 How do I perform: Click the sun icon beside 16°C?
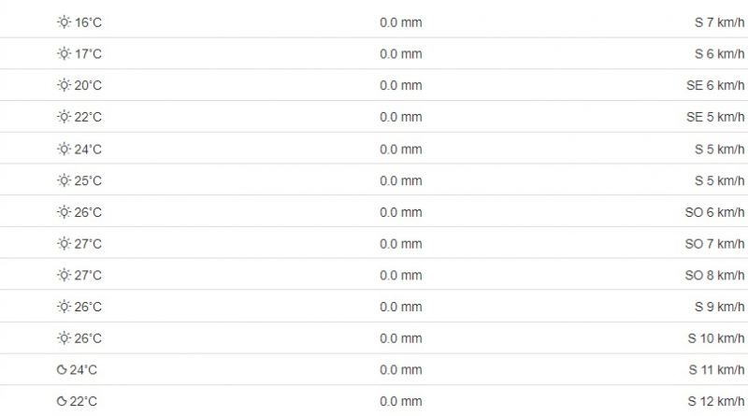(x=64, y=22)
